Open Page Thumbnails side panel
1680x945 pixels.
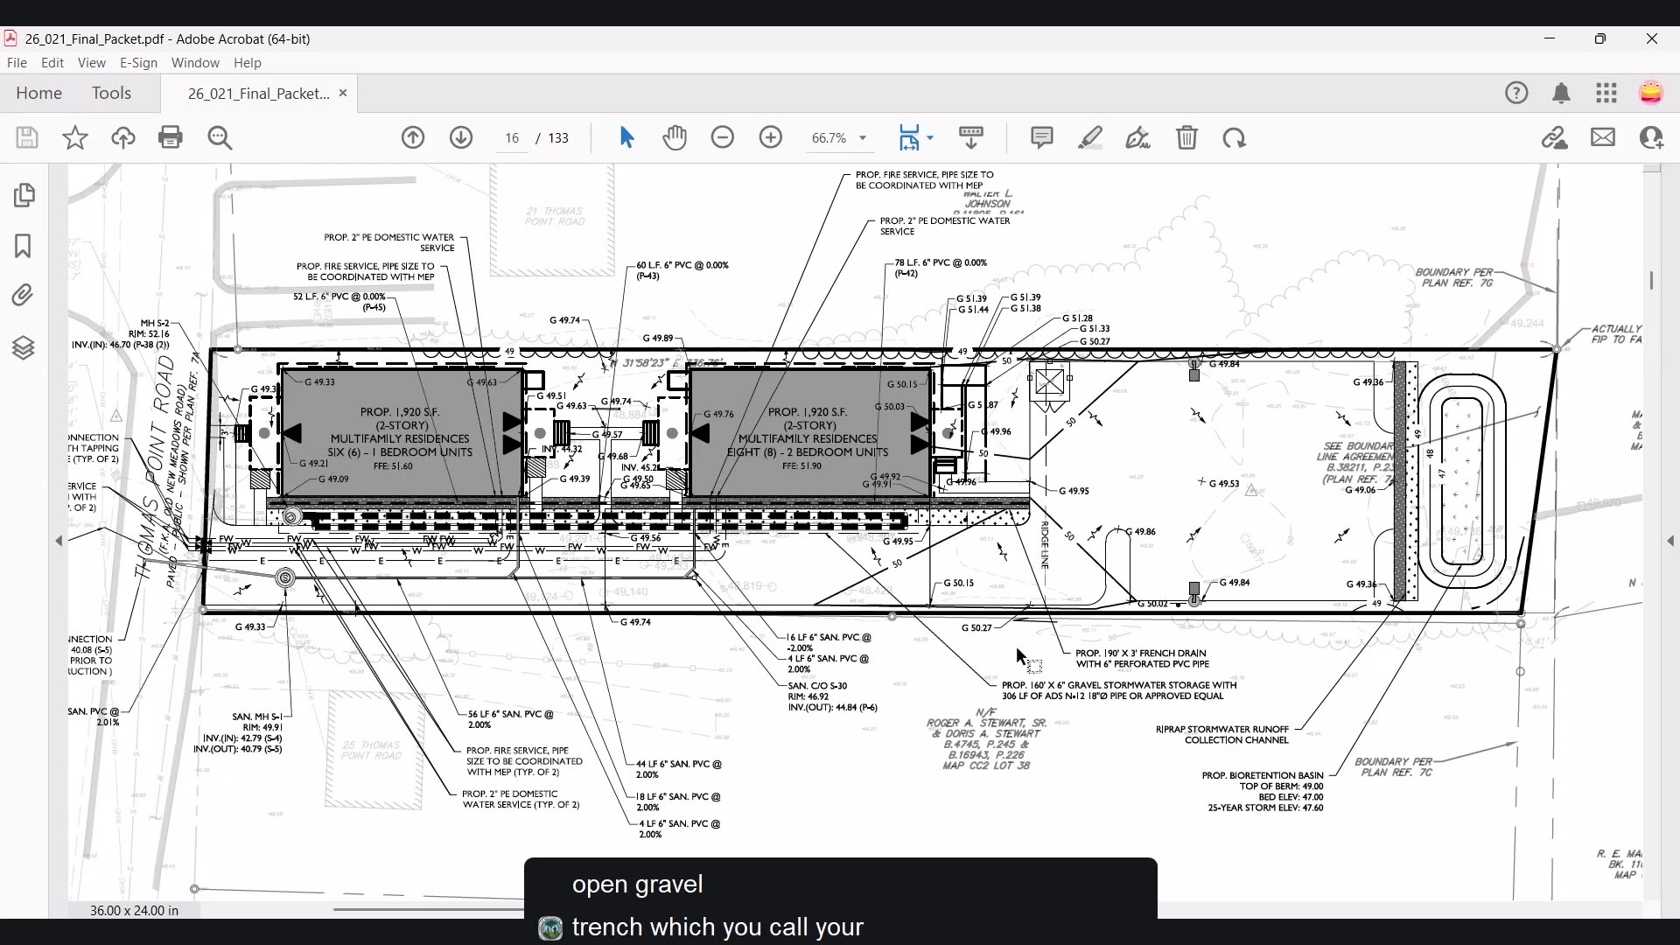(24, 195)
